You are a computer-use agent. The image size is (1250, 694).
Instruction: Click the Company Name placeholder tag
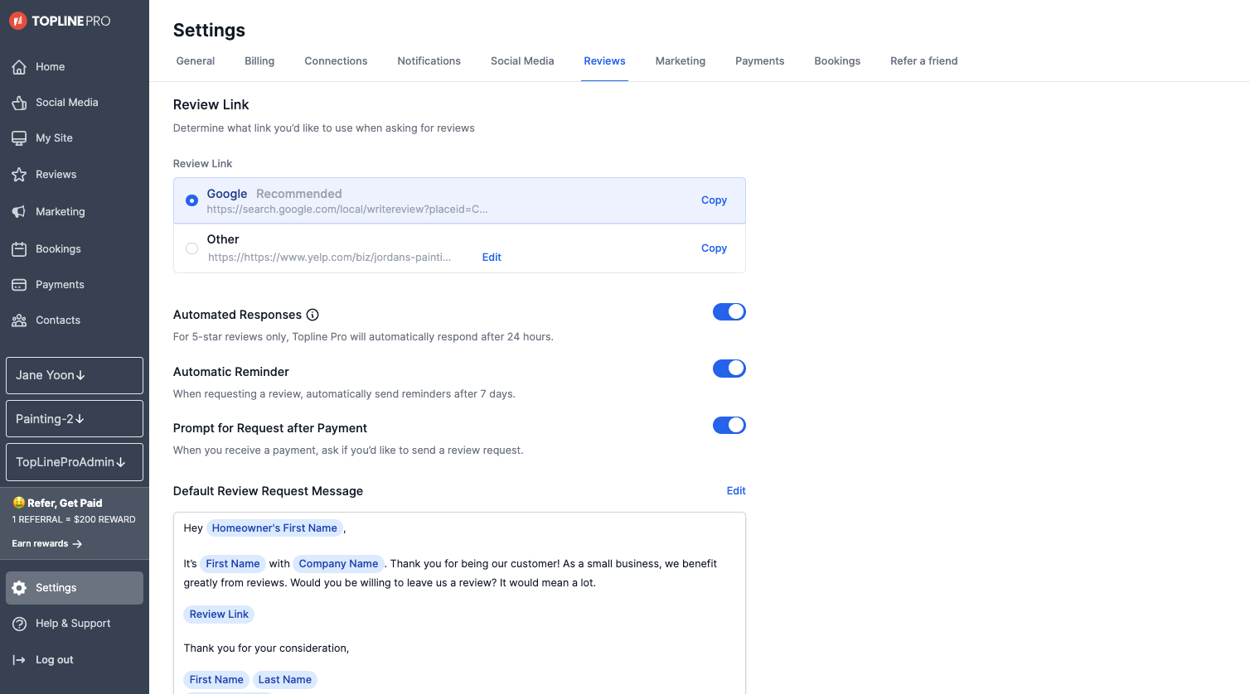[338, 564]
